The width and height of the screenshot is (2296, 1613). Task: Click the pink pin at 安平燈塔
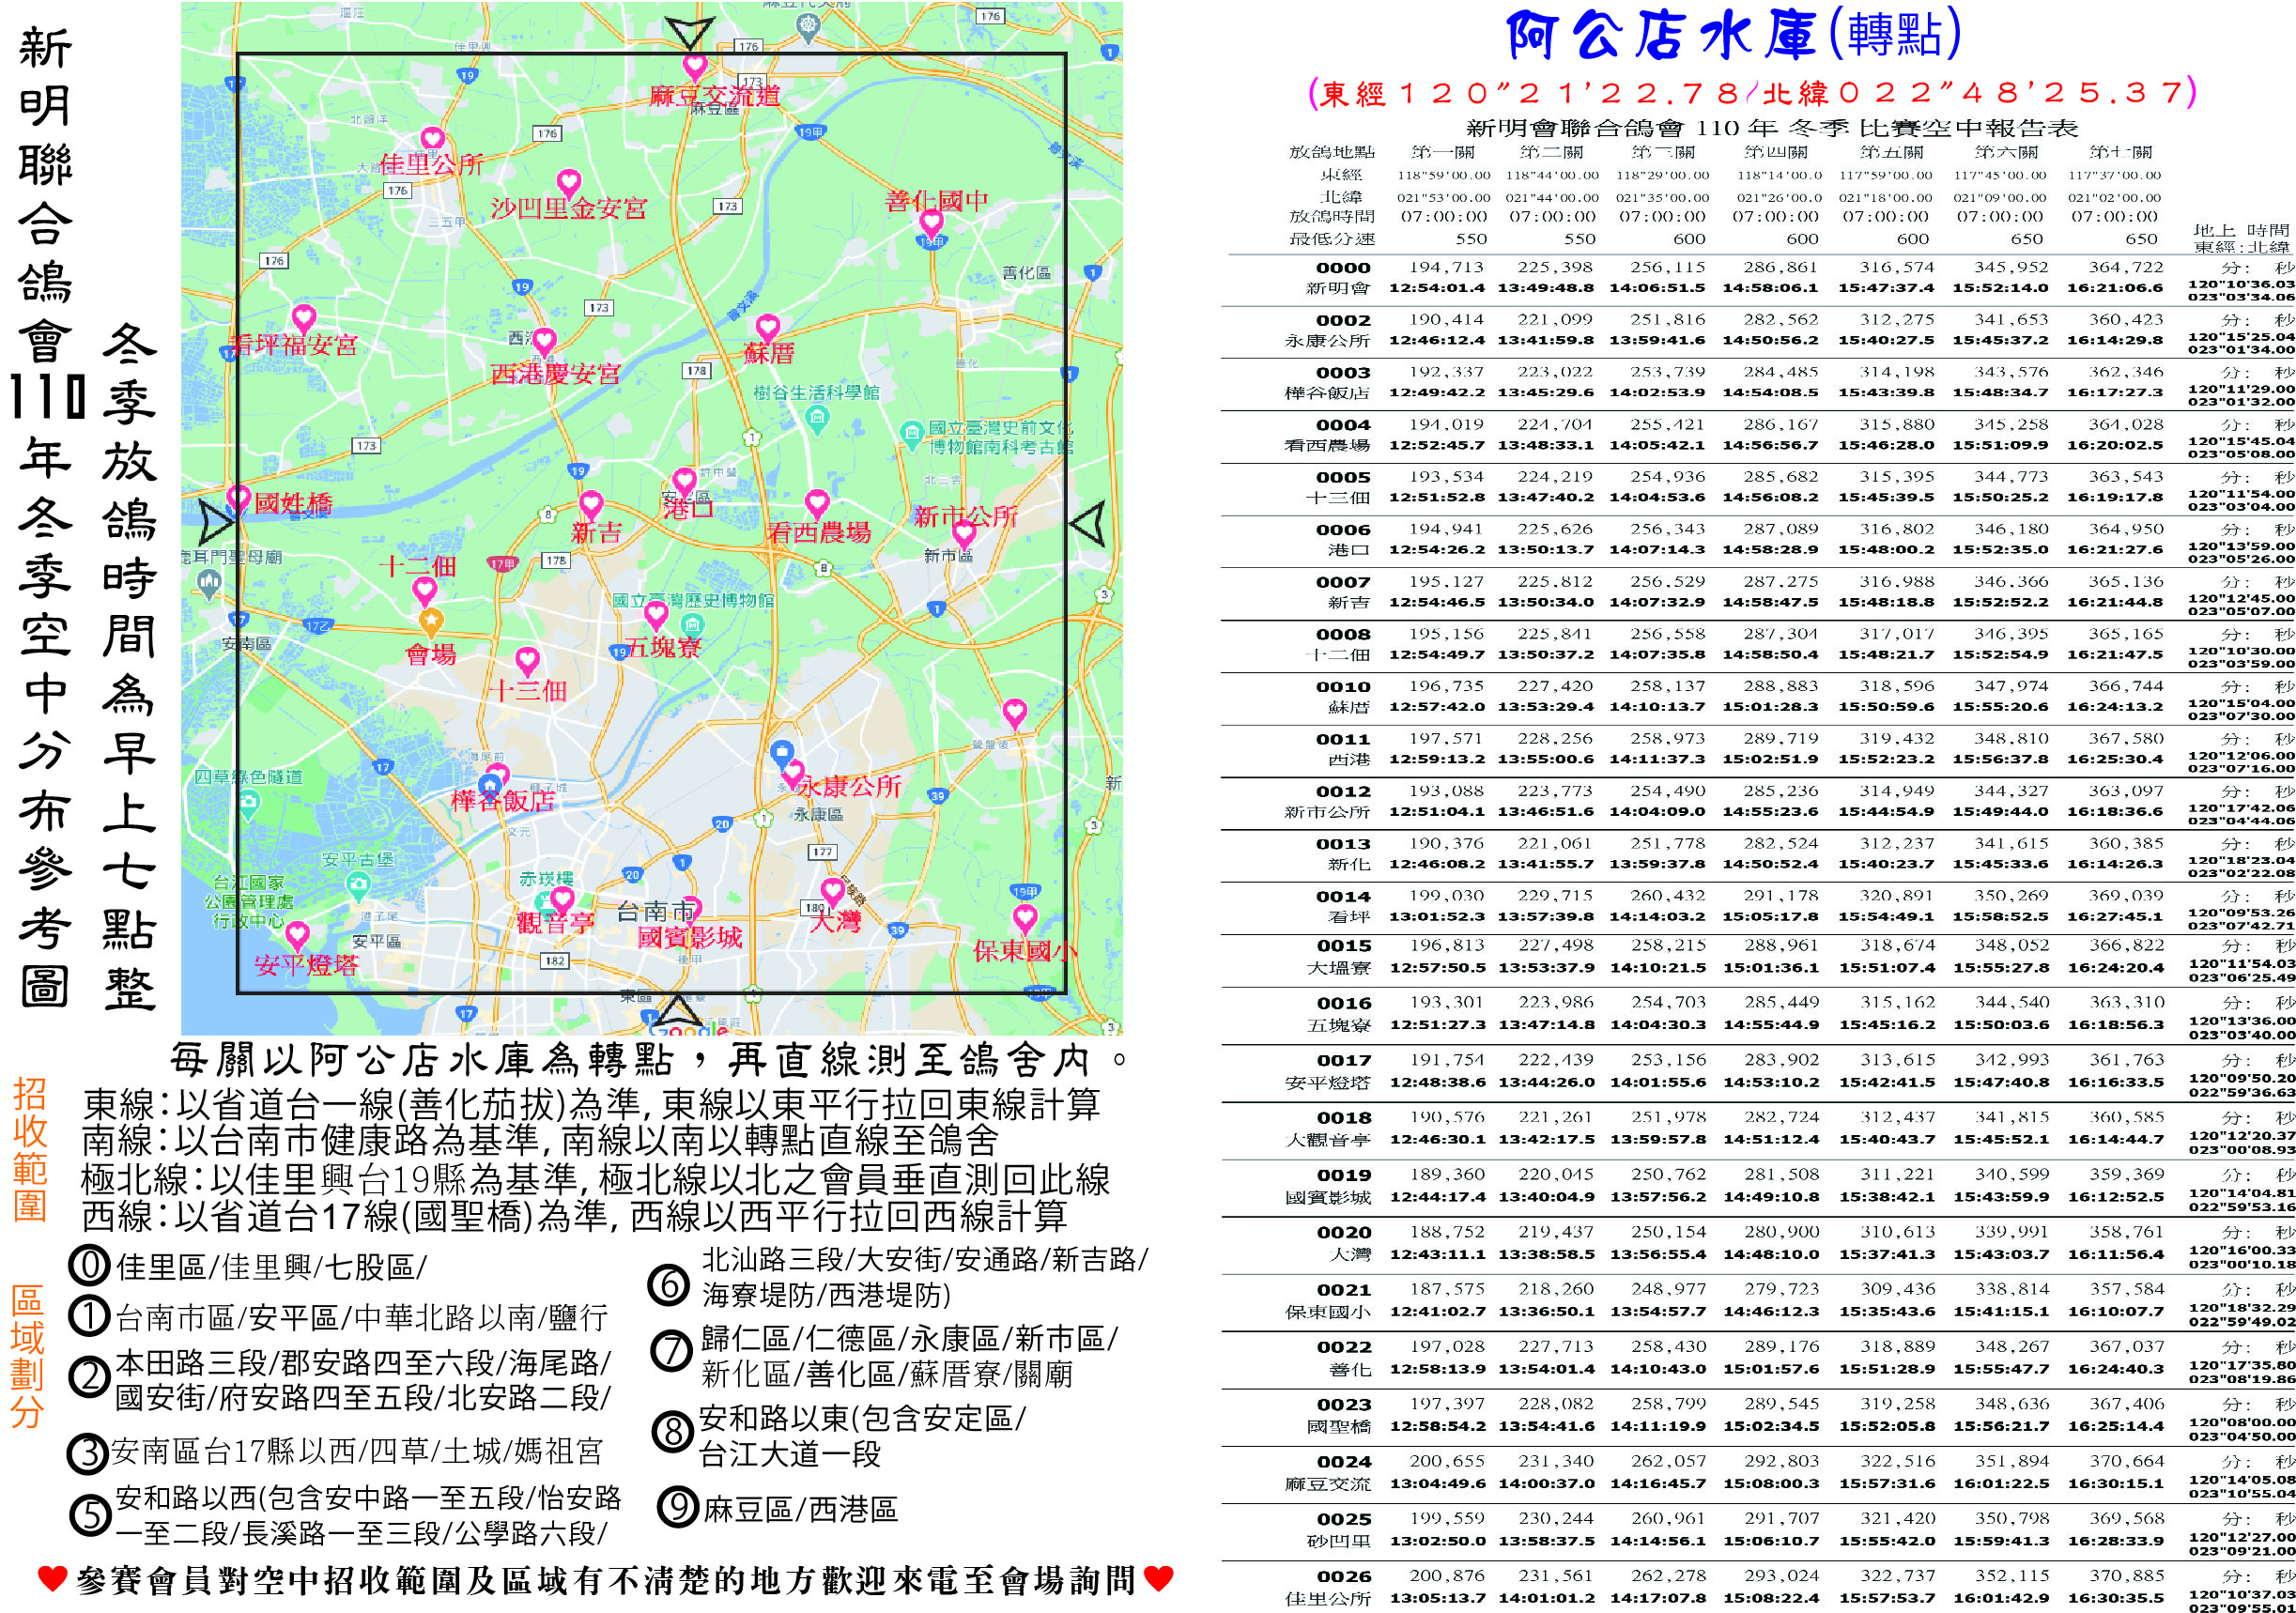pyautogui.click(x=297, y=935)
